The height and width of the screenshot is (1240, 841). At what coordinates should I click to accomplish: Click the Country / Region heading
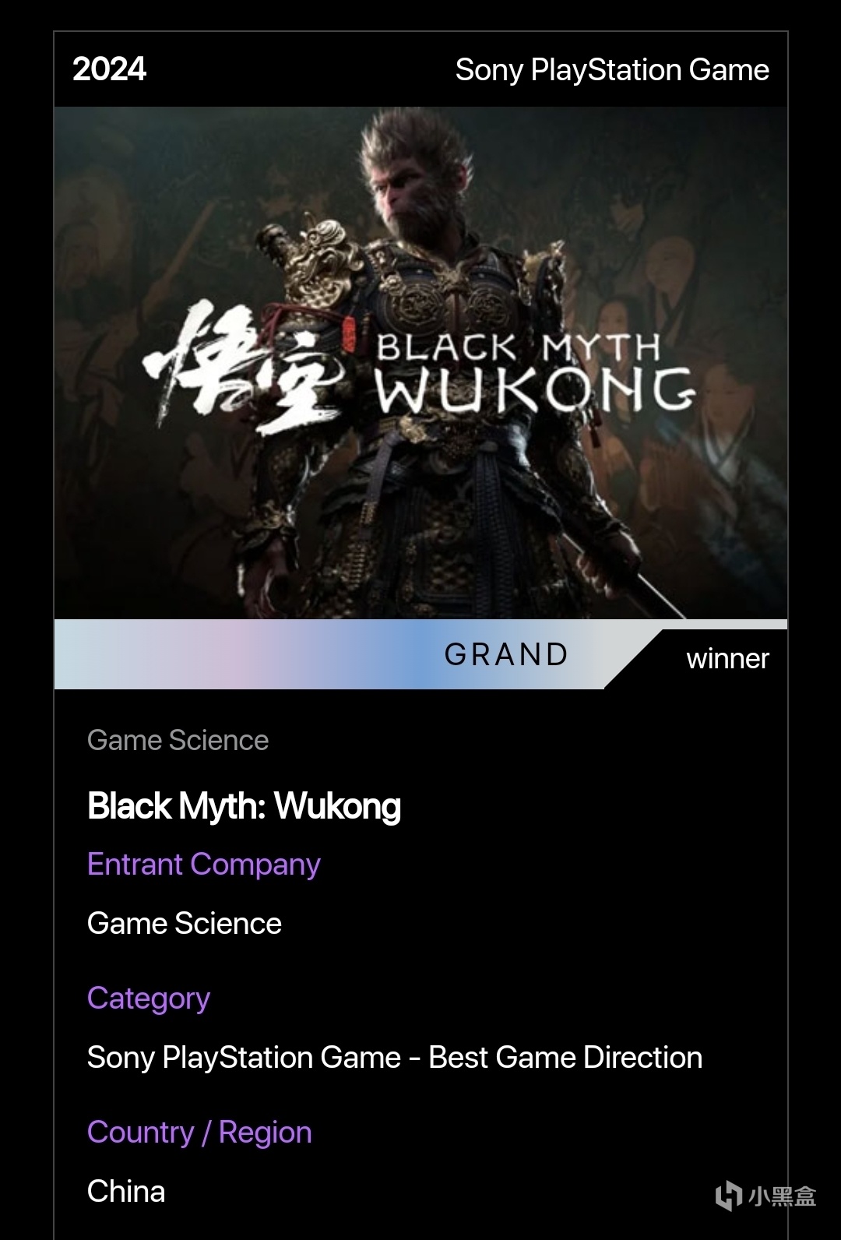199,1133
